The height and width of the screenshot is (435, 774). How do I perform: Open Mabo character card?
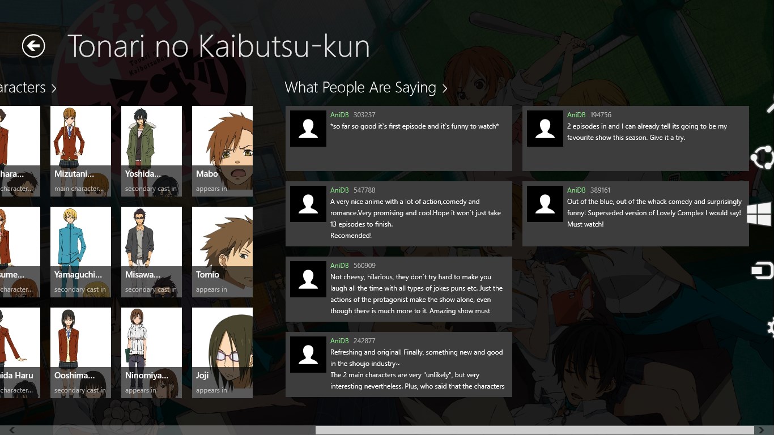click(222, 151)
